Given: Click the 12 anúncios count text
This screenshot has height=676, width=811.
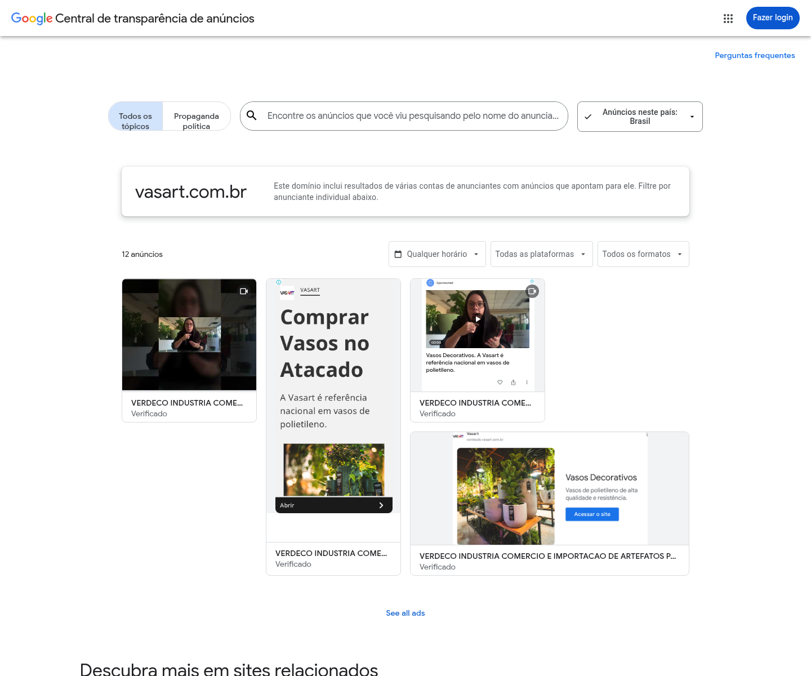Looking at the screenshot, I should pos(142,254).
